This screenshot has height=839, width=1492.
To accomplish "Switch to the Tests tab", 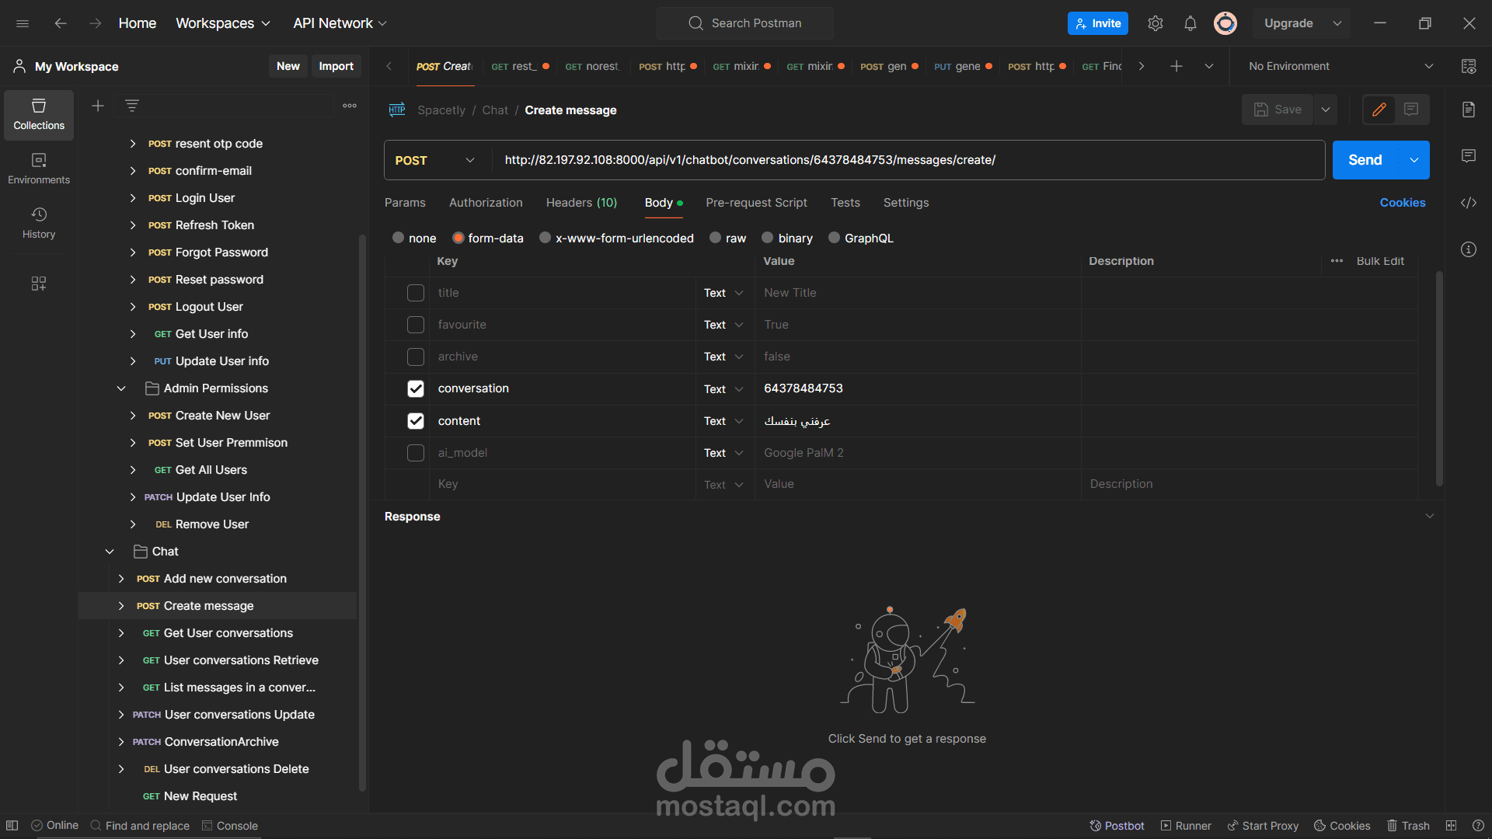I will [x=845, y=203].
